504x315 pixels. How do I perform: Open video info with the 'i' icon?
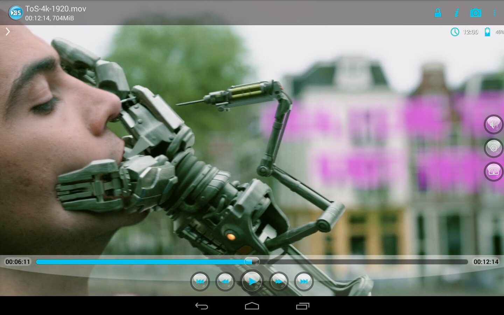tap(456, 13)
